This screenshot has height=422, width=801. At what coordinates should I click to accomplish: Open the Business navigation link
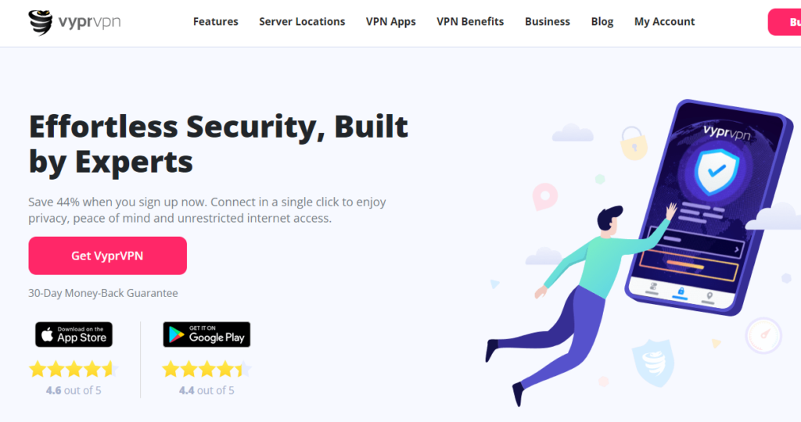click(547, 21)
